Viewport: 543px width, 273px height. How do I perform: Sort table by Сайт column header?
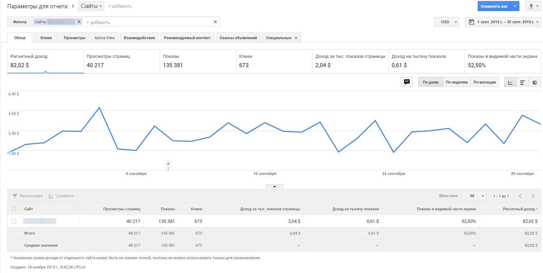(x=28, y=209)
